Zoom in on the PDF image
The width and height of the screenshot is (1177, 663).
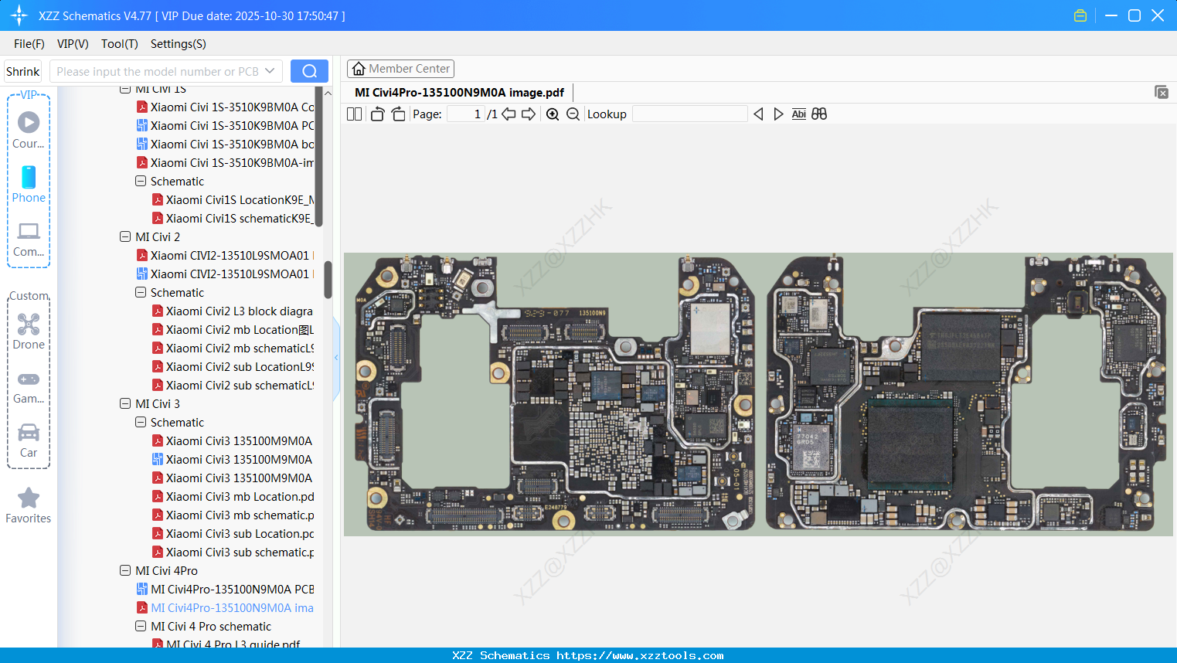click(553, 114)
